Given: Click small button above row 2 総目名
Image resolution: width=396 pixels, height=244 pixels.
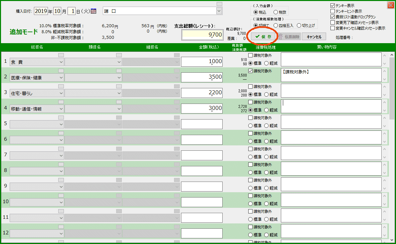Looking at the screenshot, I should tap(61, 71).
